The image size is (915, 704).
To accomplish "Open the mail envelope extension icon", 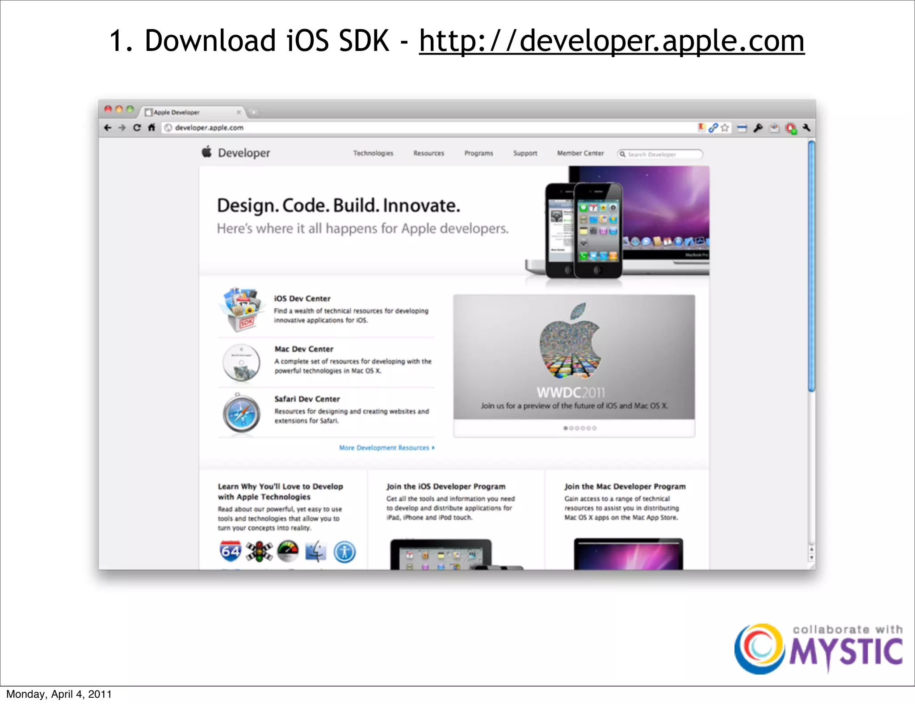I will [x=774, y=129].
